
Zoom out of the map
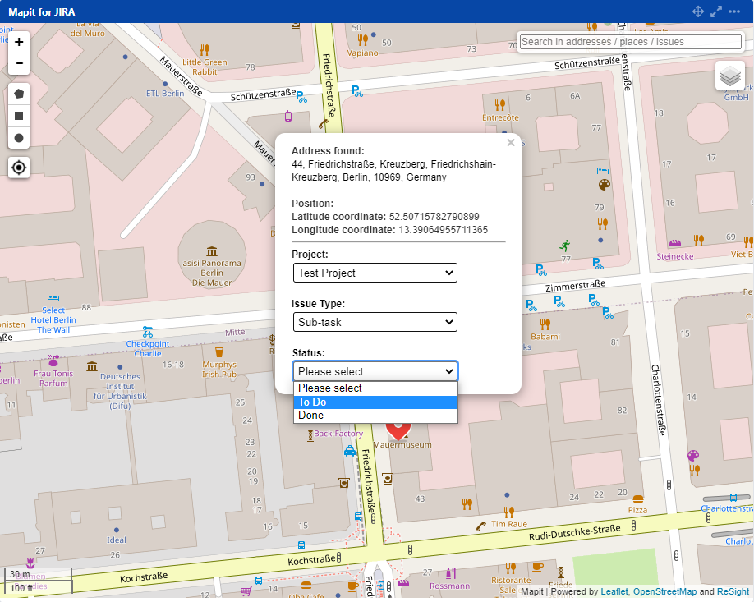(x=19, y=64)
